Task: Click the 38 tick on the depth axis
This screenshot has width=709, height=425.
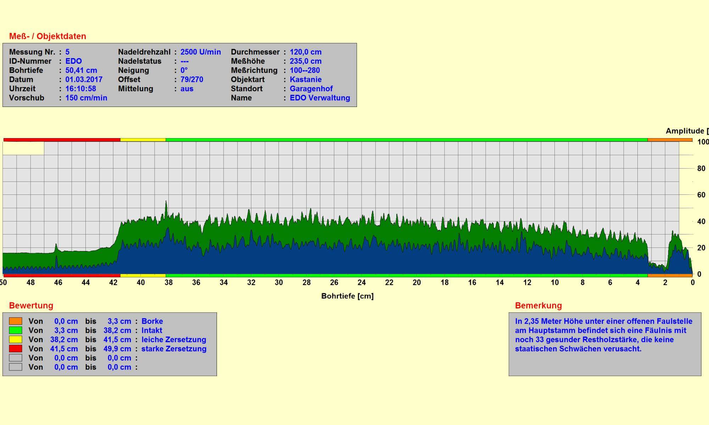Action: point(168,283)
